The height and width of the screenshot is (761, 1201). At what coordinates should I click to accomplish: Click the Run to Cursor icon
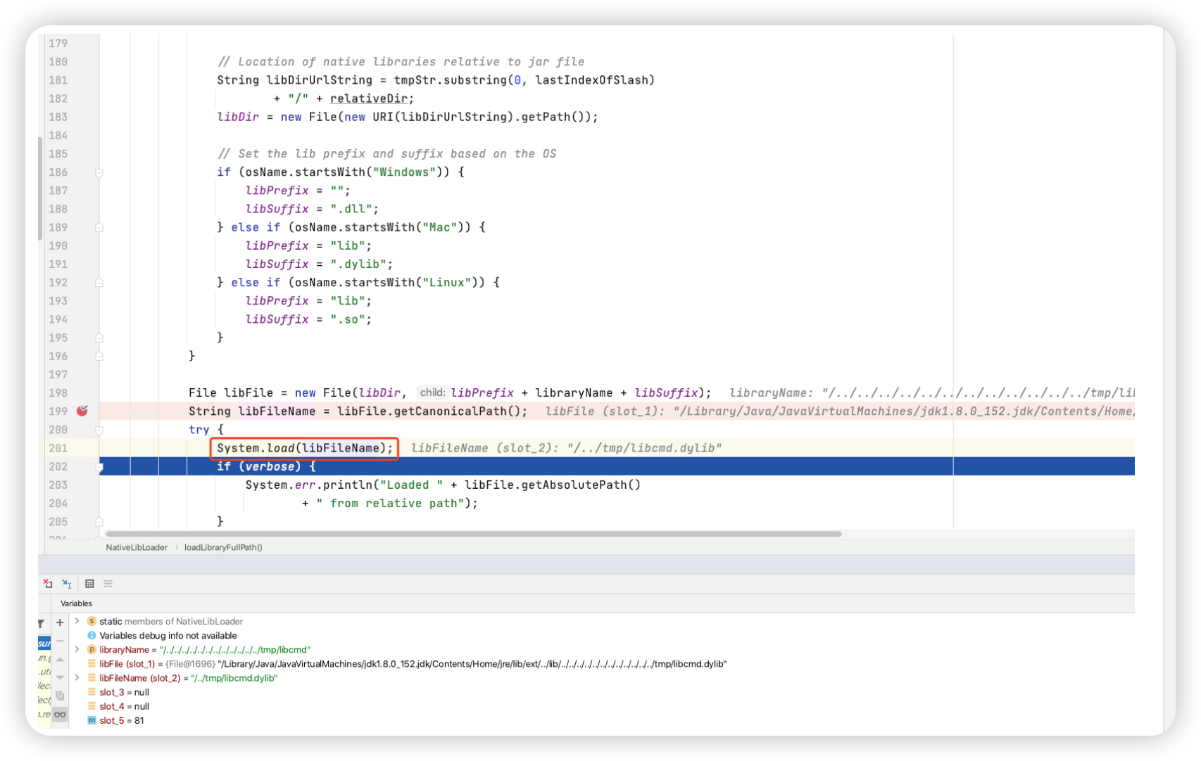click(67, 583)
